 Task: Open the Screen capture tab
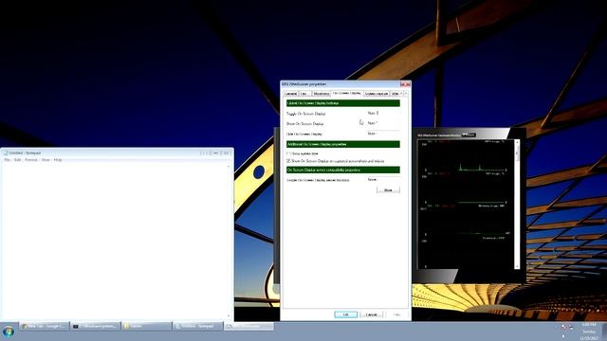(x=377, y=94)
